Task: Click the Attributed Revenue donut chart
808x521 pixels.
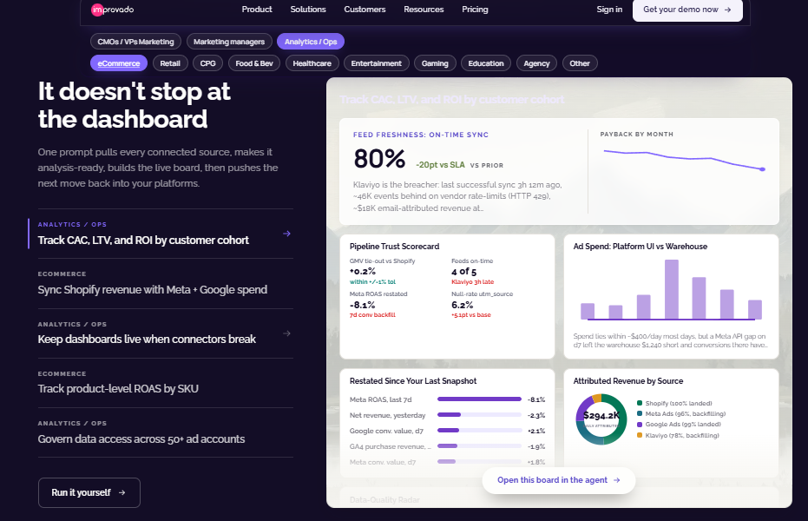Action: point(601,419)
